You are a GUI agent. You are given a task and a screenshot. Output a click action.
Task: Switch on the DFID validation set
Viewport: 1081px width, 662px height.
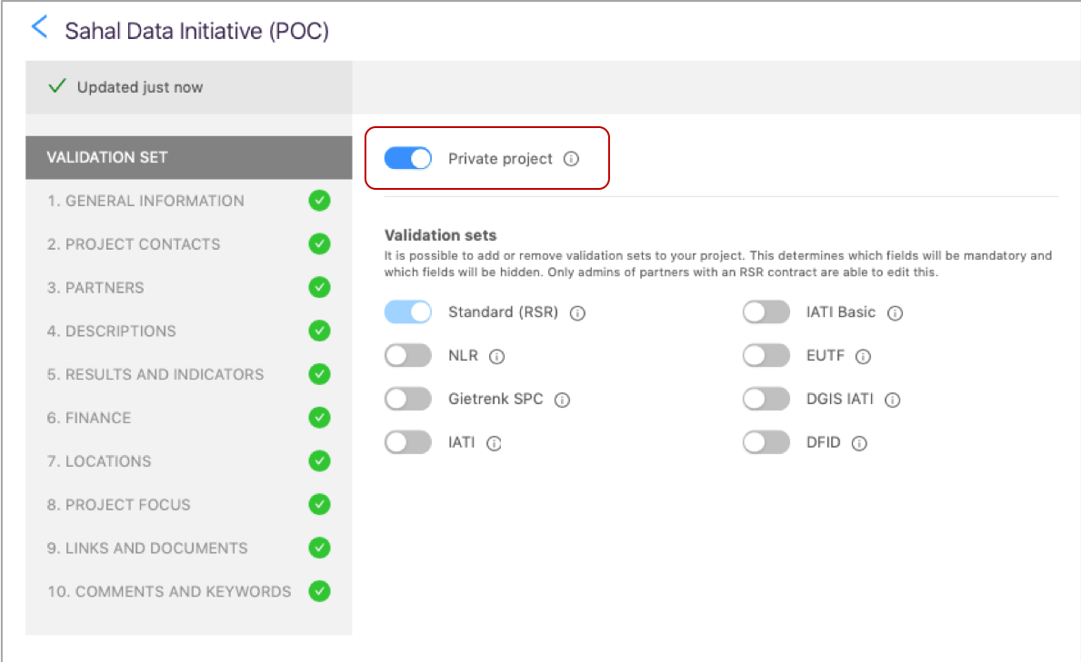[x=766, y=442]
